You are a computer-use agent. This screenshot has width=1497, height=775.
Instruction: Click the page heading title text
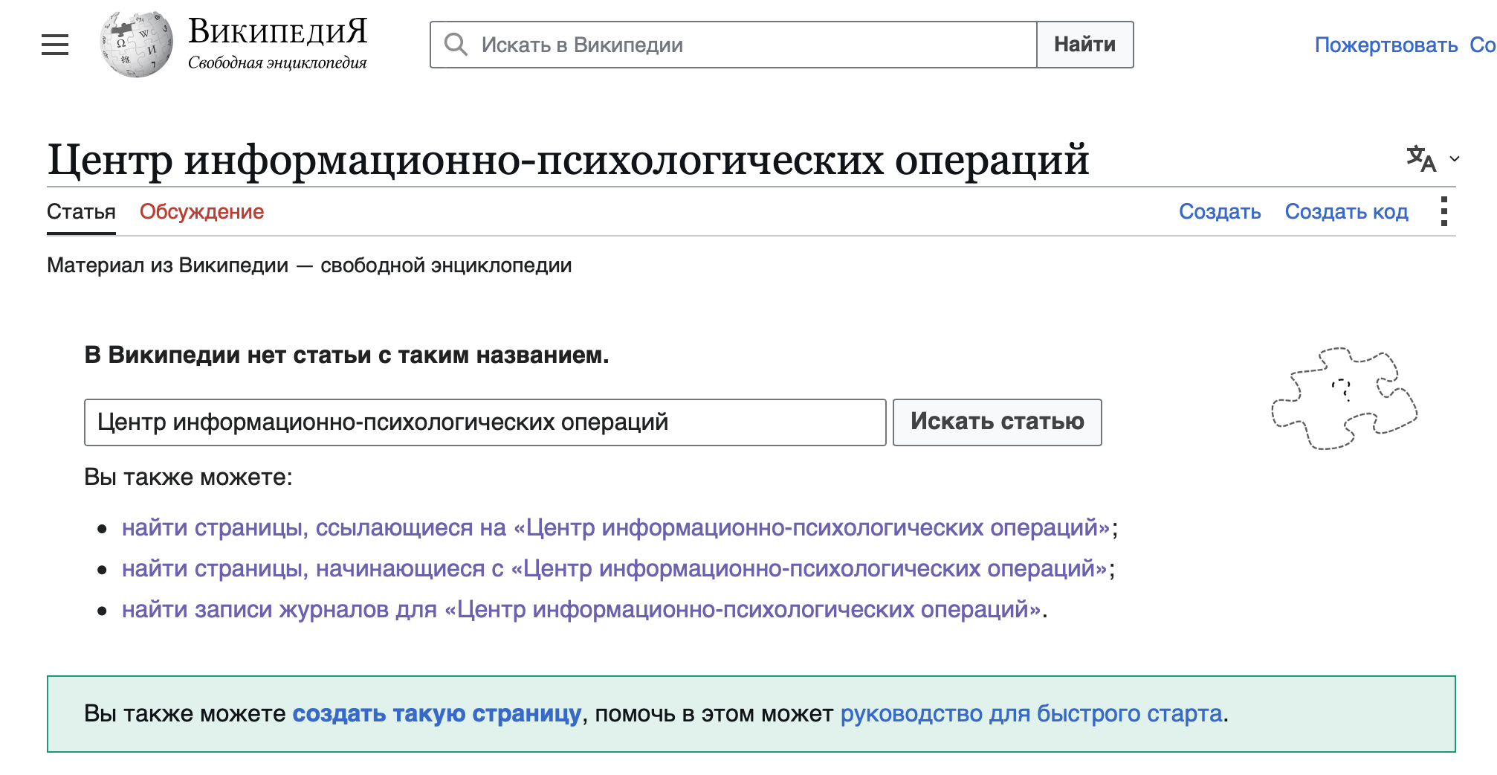tap(568, 160)
